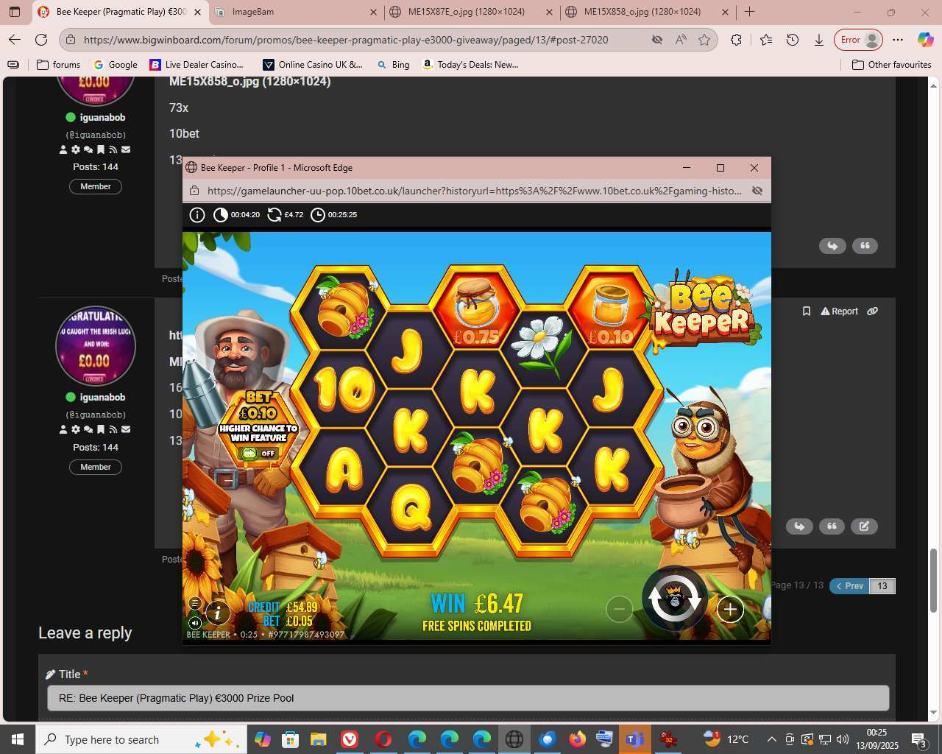Click the reply Title input field

click(x=467, y=698)
